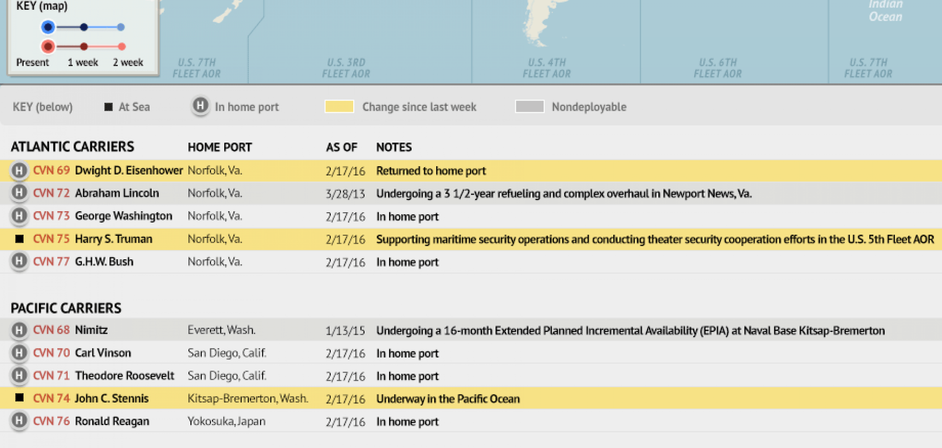Click the ATLANTIC CARRIERS heading

[x=73, y=147]
